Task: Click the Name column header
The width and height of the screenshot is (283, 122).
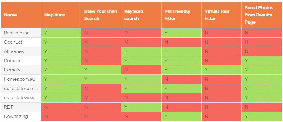Action: pos(21,15)
